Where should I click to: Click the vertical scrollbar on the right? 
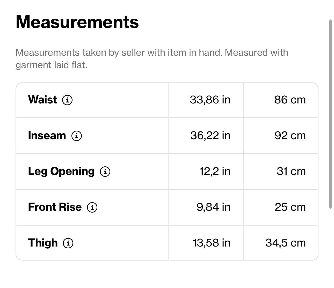pos(330,114)
